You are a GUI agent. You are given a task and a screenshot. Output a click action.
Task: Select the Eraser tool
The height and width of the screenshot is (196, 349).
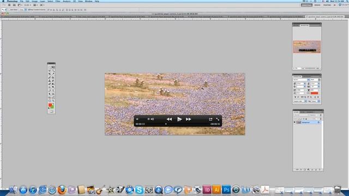[50, 84]
